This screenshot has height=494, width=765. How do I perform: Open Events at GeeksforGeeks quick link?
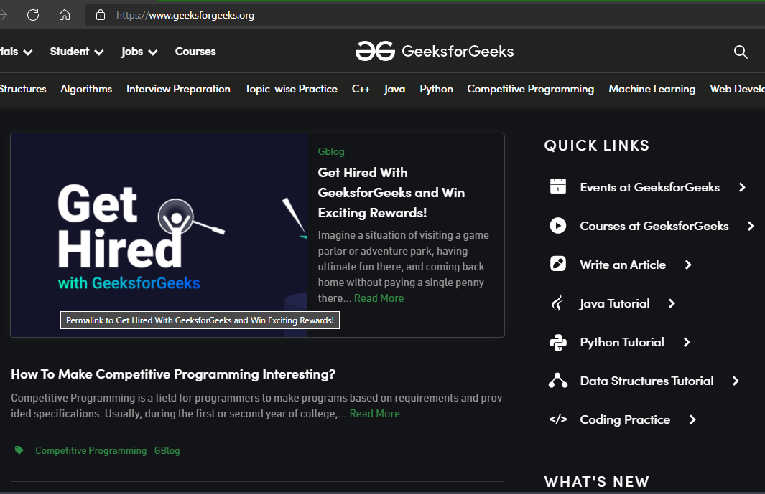[649, 187]
